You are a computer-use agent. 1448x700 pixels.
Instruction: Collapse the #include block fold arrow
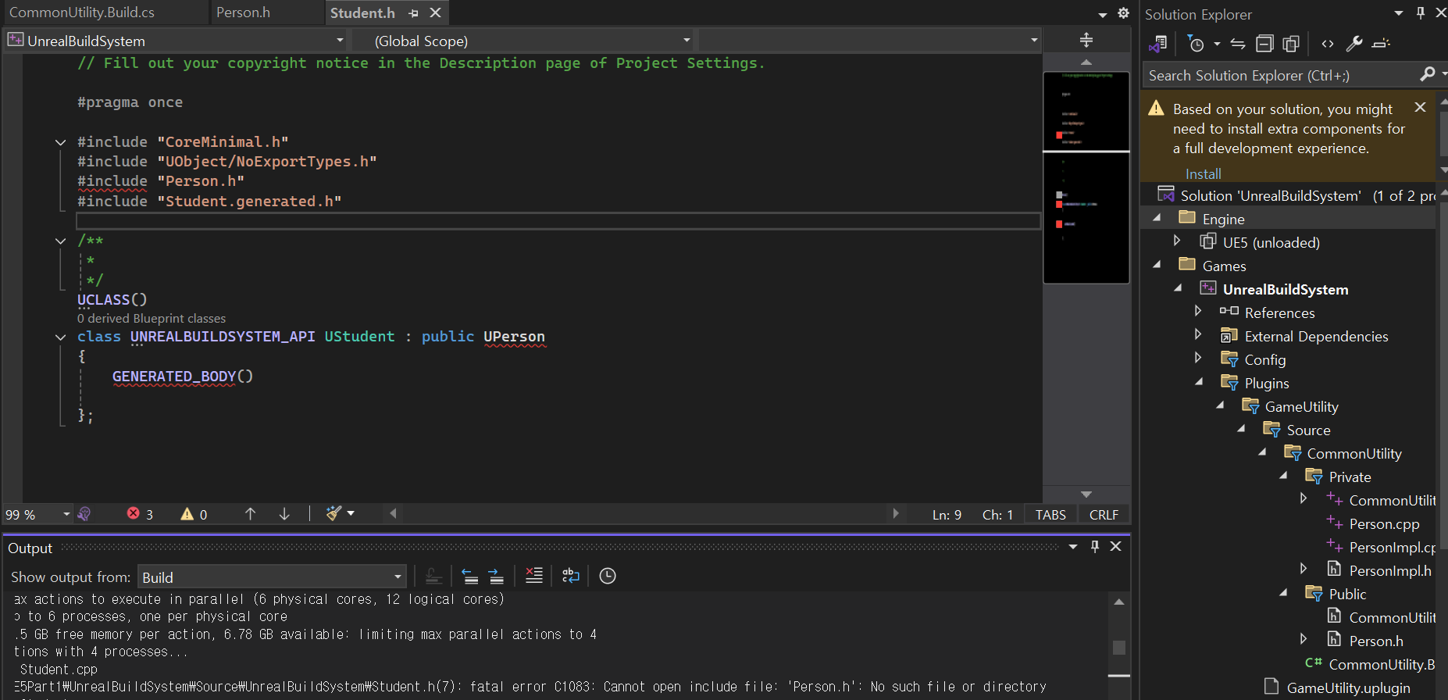(x=60, y=142)
